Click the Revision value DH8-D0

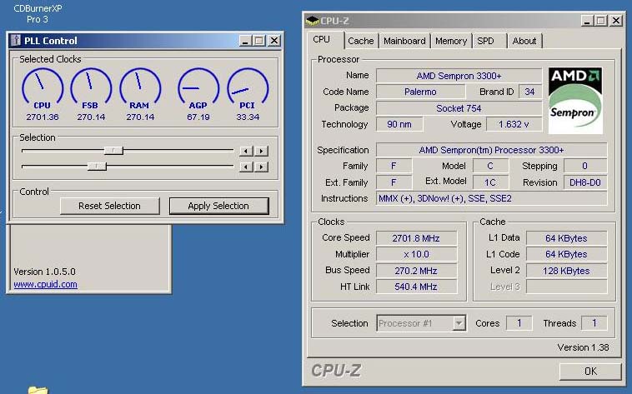pyautogui.click(x=585, y=182)
